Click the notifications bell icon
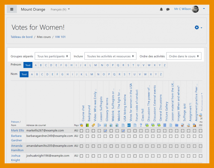The image size is (214, 168). (x=161, y=9)
